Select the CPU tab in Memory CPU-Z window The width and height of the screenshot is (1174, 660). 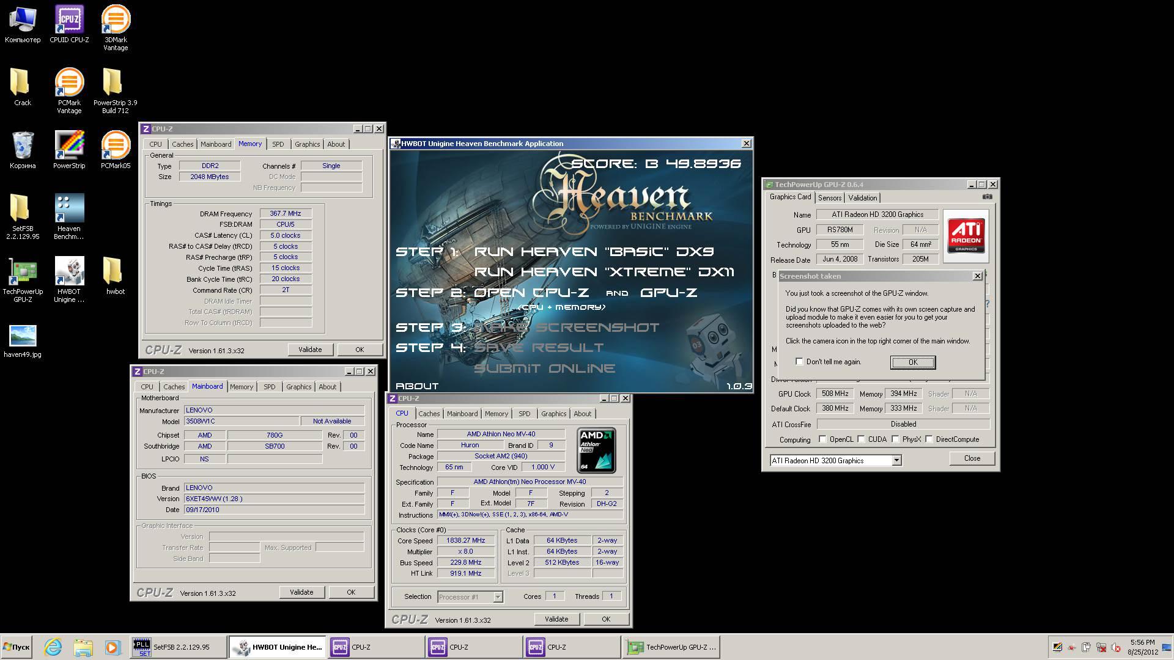click(155, 144)
